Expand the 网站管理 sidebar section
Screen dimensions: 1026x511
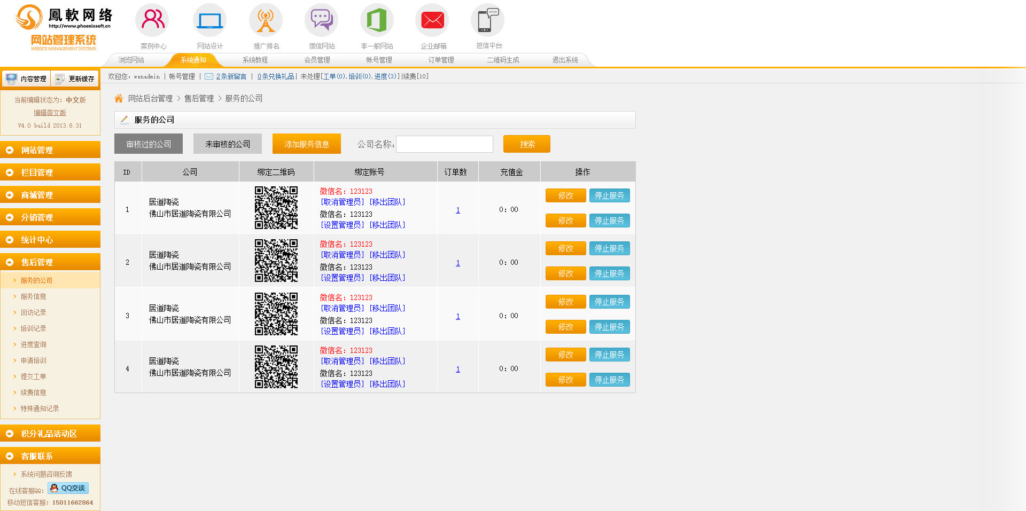point(50,150)
